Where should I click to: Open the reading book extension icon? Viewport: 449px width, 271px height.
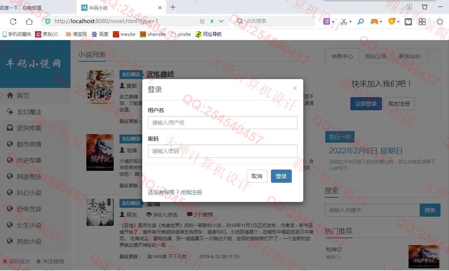click(x=408, y=22)
